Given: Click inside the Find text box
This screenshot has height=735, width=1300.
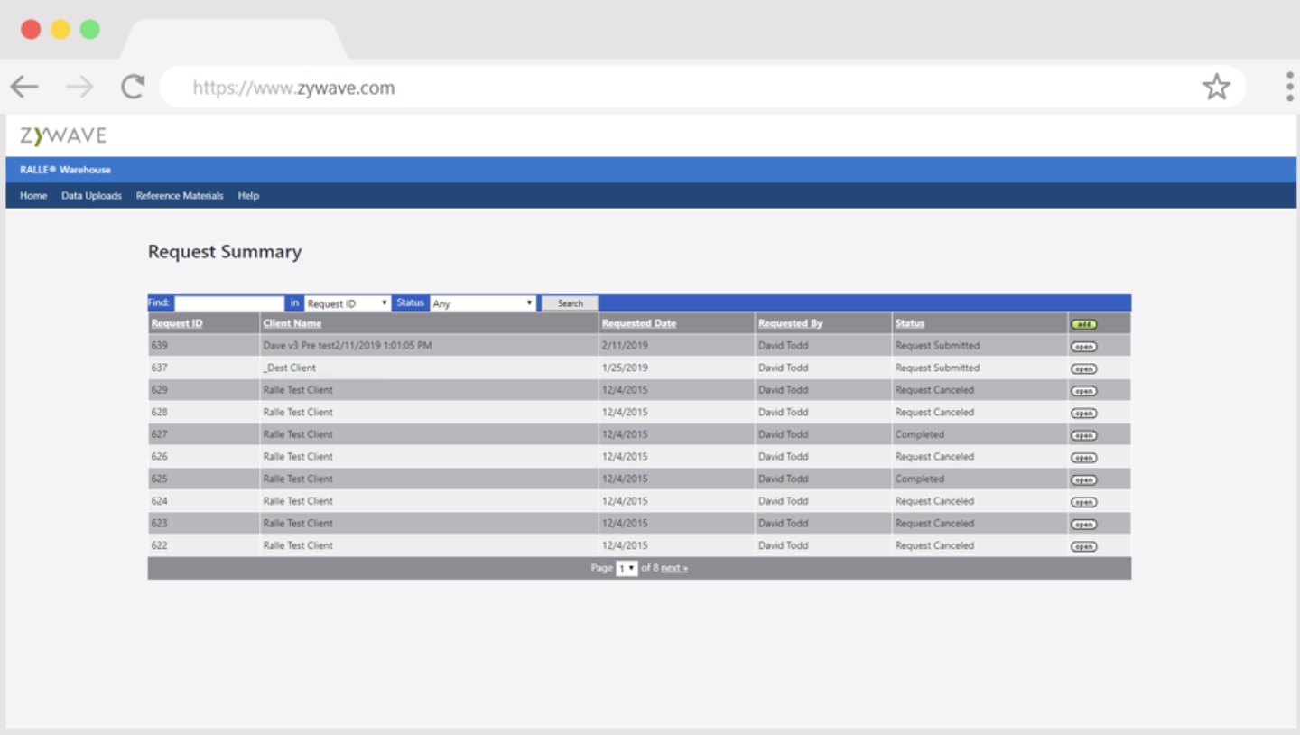Looking at the screenshot, I should point(229,302).
